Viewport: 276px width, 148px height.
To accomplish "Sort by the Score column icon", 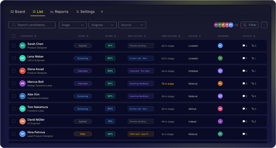I will coord(115,36).
